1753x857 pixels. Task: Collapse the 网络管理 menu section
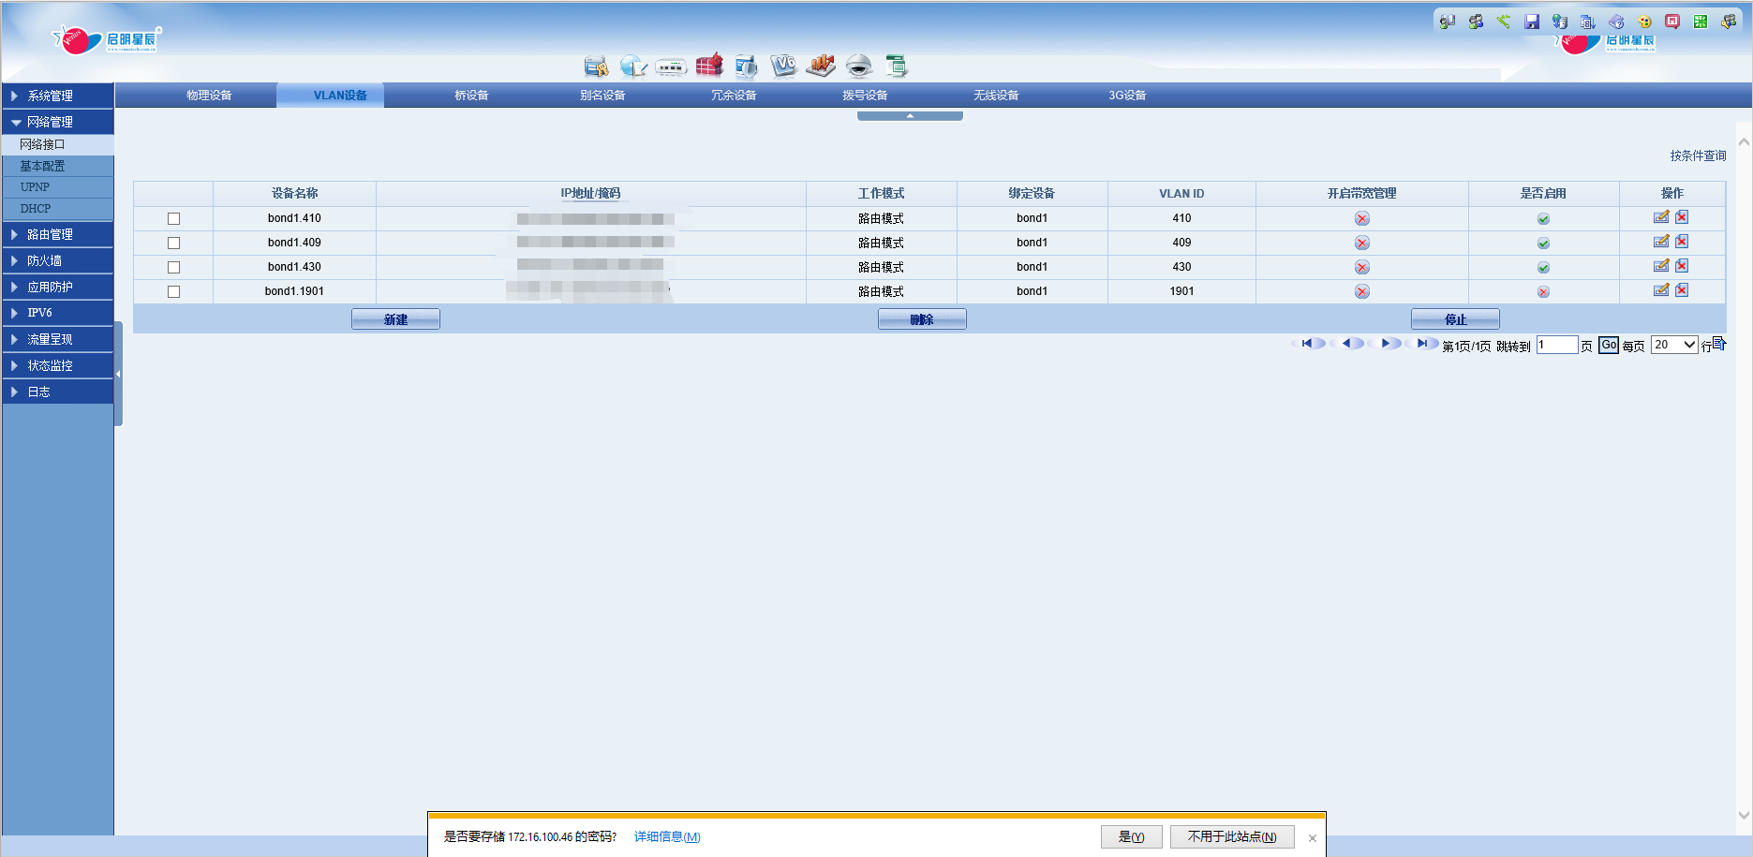58,122
